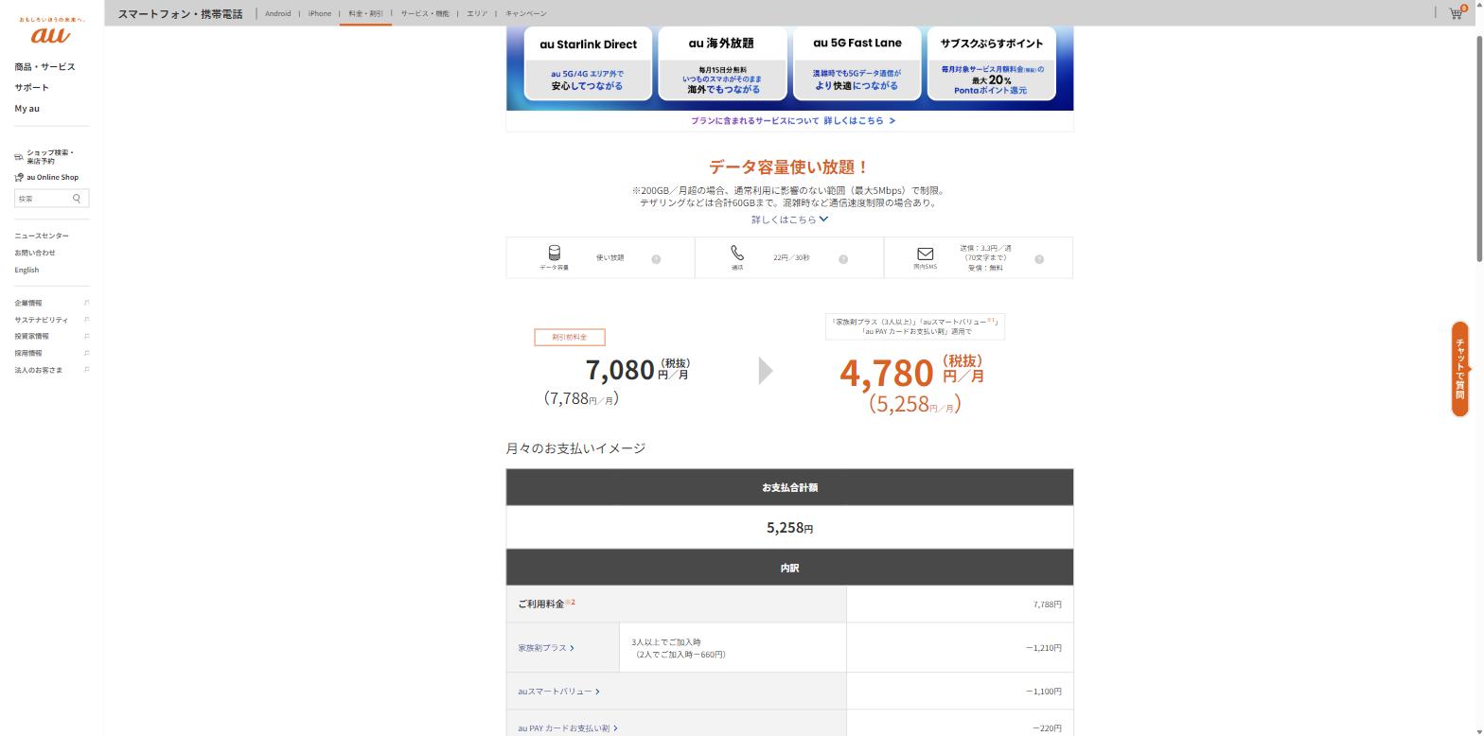Open サステナビリティ link

(x=41, y=320)
